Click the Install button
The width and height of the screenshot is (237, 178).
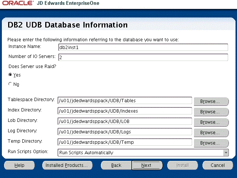tap(182, 165)
